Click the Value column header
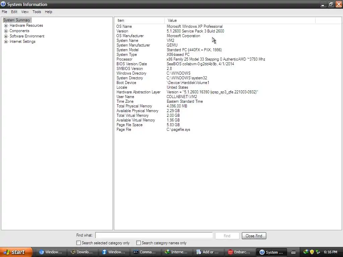 click(x=240, y=20)
